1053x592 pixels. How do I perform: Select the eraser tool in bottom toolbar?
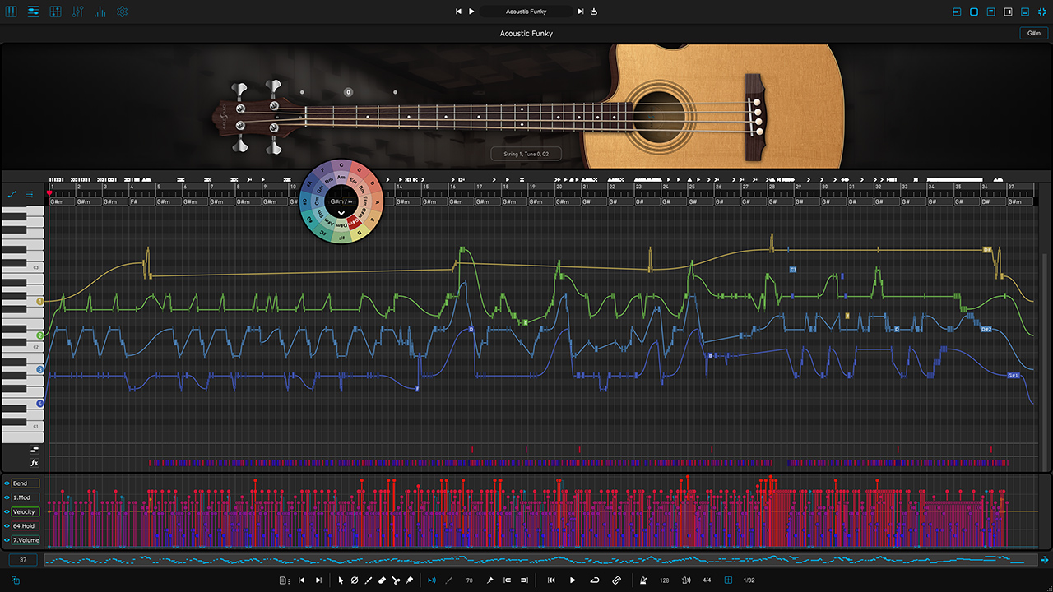pos(382,580)
